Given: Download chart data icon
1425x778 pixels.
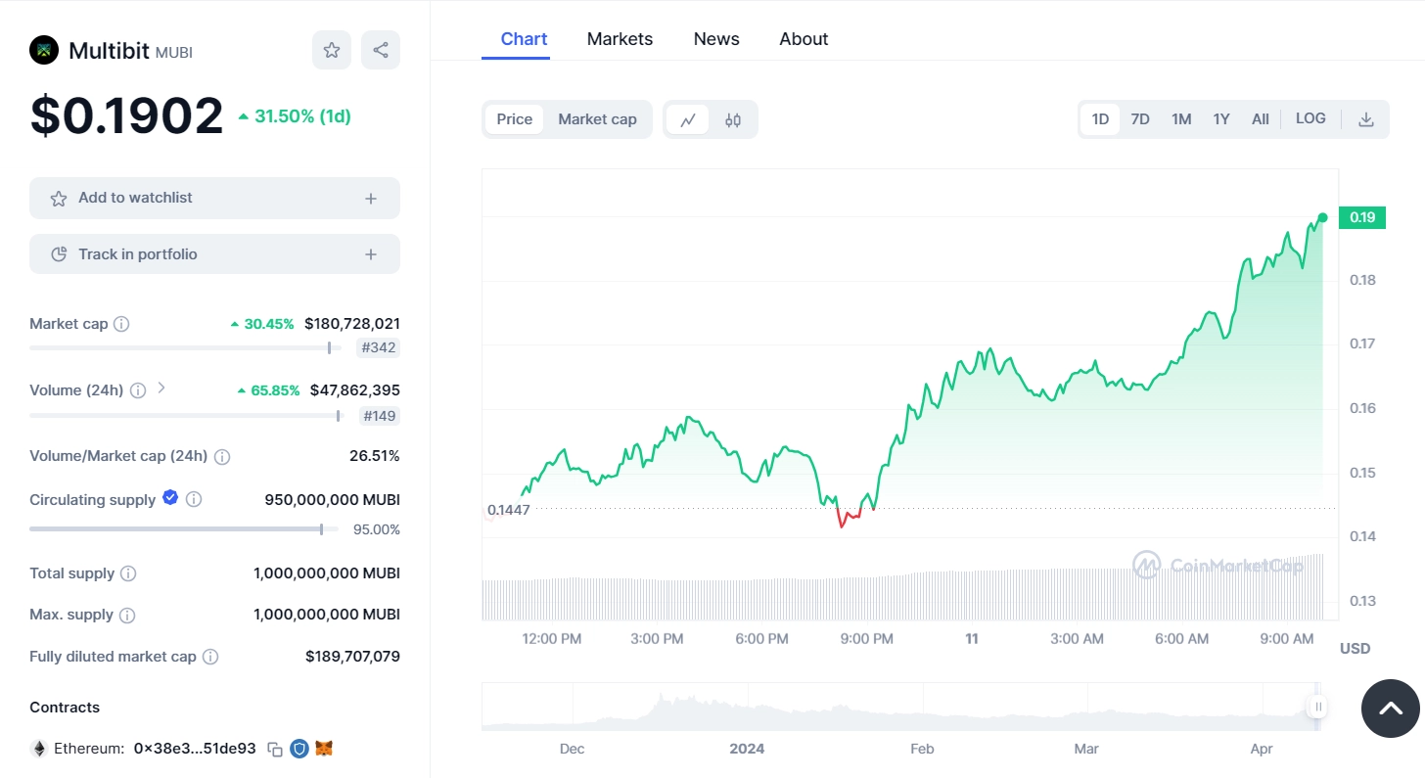Looking at the screenshot, I should 1366,119.
